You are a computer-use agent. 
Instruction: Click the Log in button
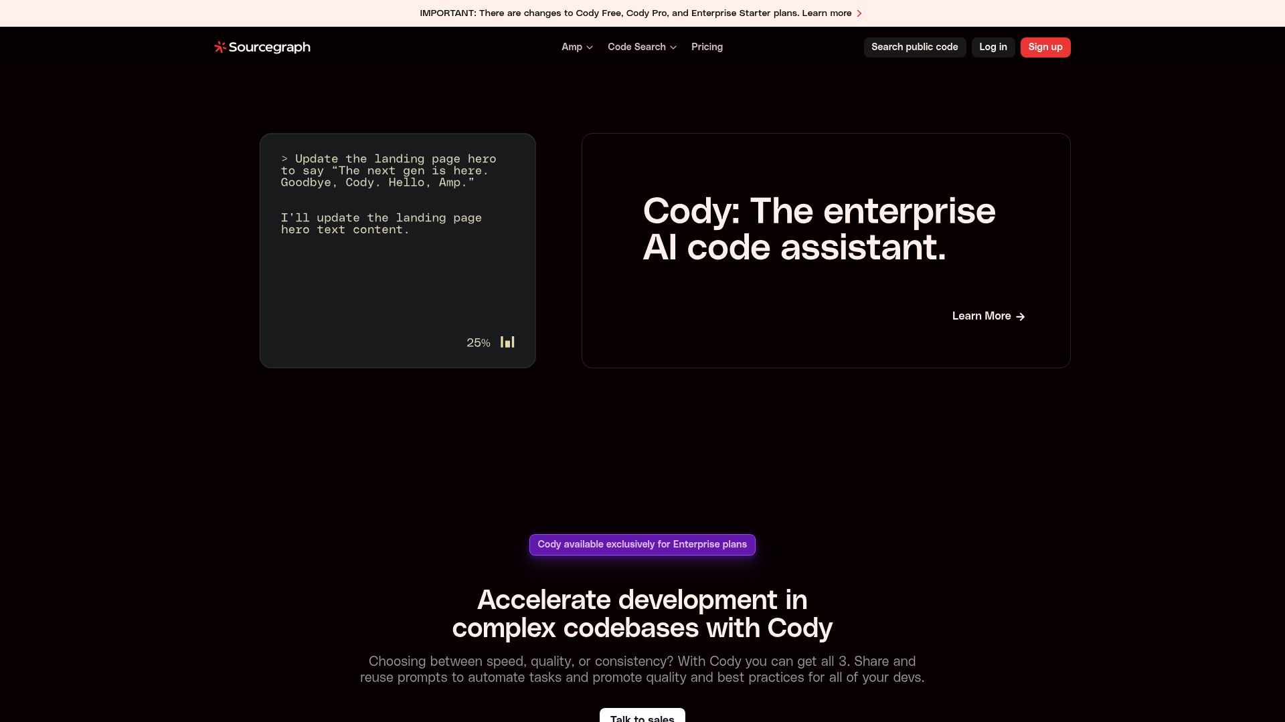point(993,47)
